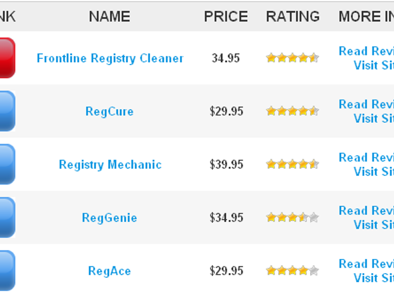This screenshot has height=296, width=394.
Task: Click the PRICE column header
Action: click(x=226, y=17)
